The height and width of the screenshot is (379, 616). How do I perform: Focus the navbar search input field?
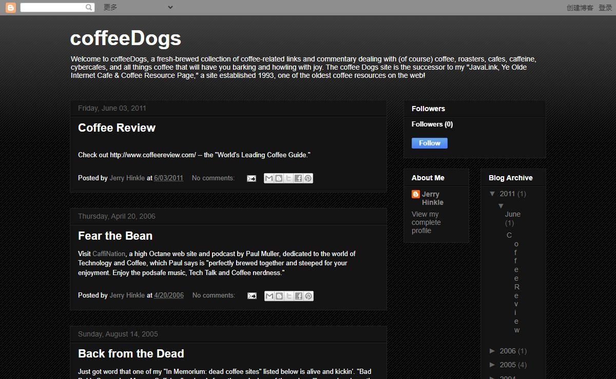[x=52, y=7]
